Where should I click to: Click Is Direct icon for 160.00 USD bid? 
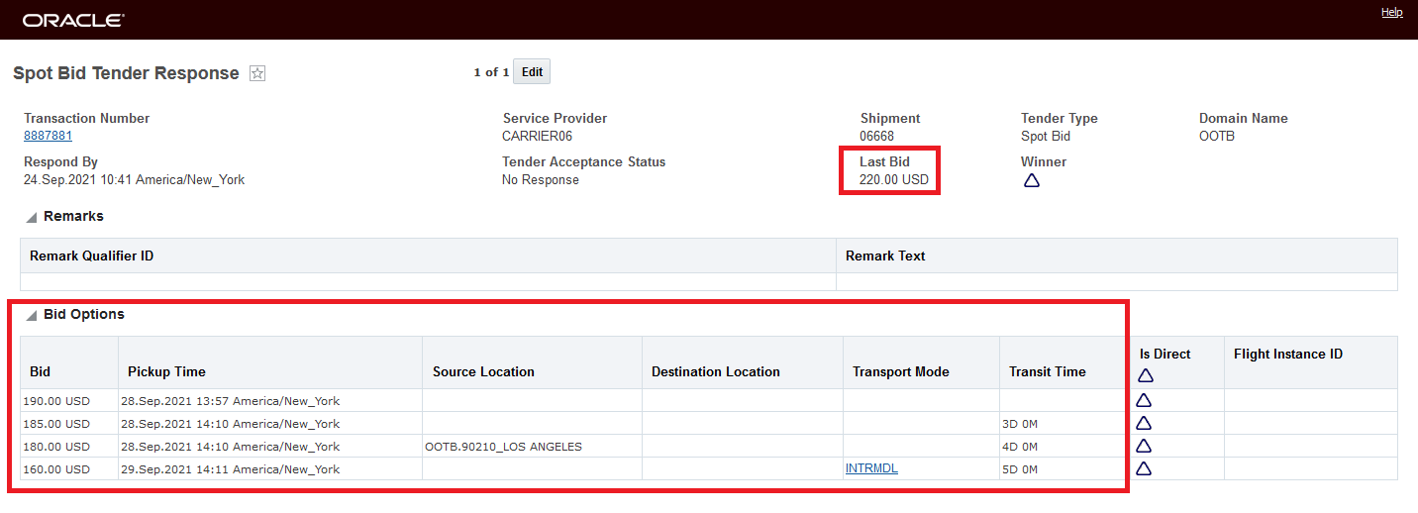click(x=1144, y=468)
